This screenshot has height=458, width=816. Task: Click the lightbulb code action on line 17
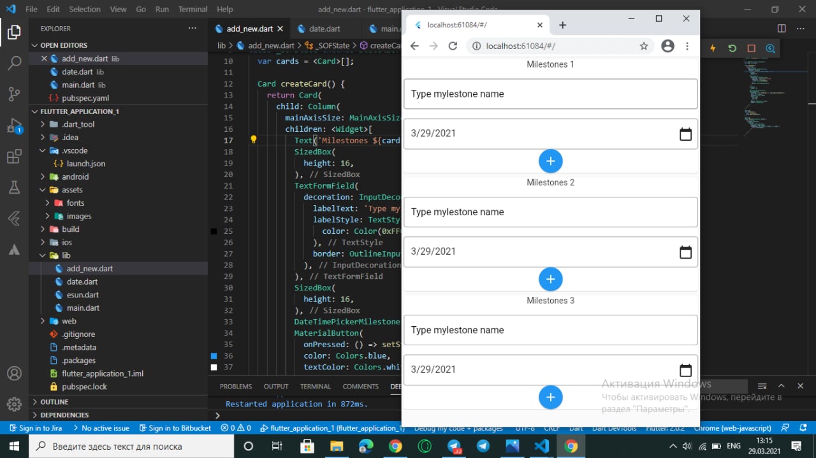point(253,140)
